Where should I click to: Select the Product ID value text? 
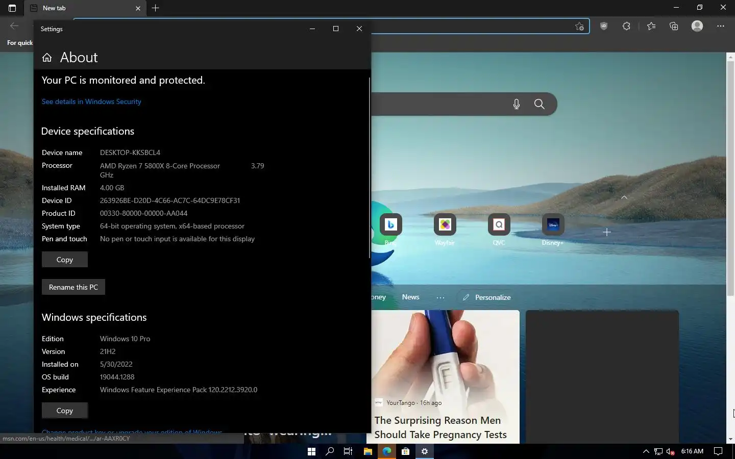[x=143, y=213]
